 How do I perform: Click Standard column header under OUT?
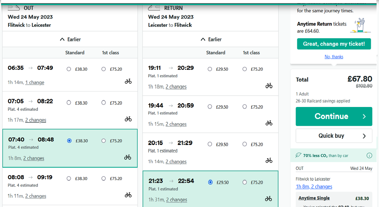tap(75, 53)
